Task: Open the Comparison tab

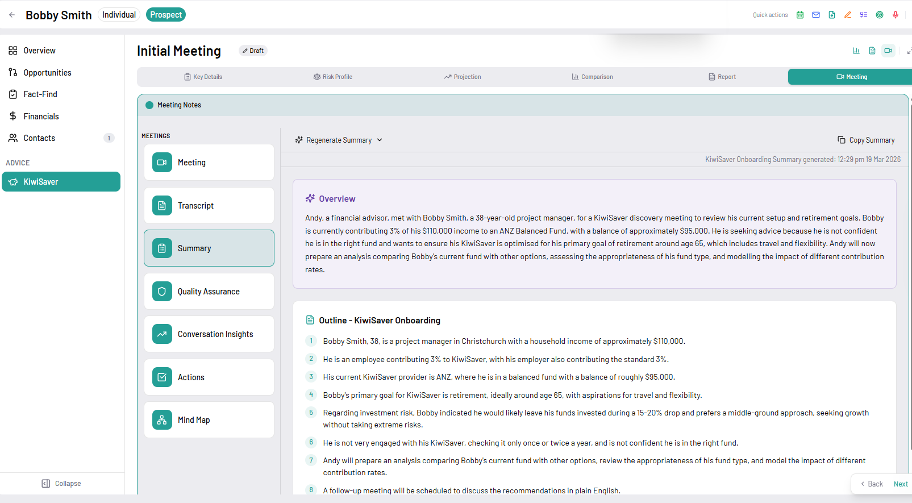Action: pos(592,77)
